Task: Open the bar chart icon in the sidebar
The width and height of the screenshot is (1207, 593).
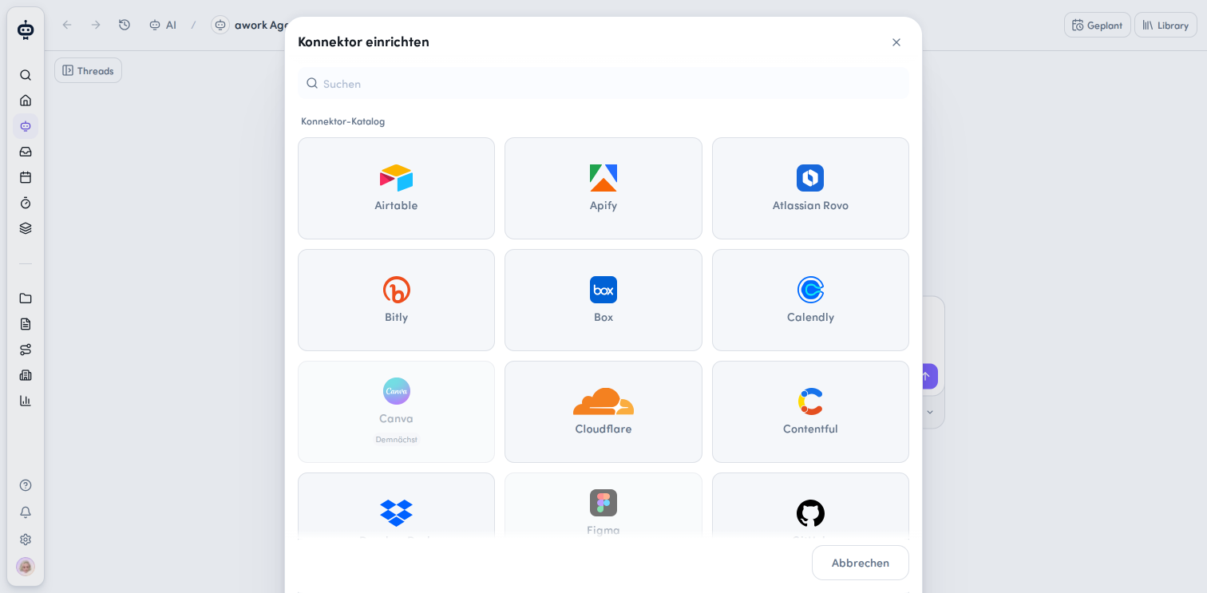Action: 26,401
